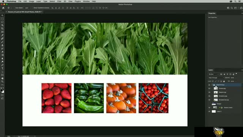Filter layers by adjustment layer icon
Image resolution: width=243 pixels, height=137 pixels.
224,74
